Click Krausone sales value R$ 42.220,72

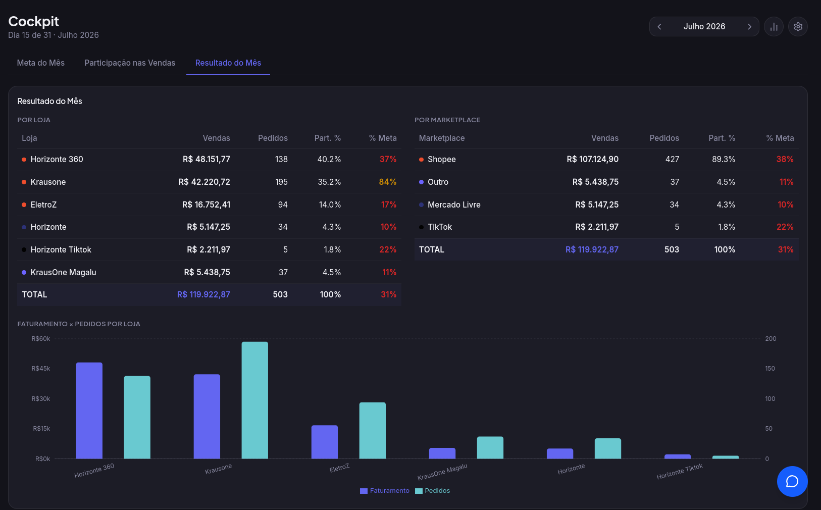click(204, 182)
